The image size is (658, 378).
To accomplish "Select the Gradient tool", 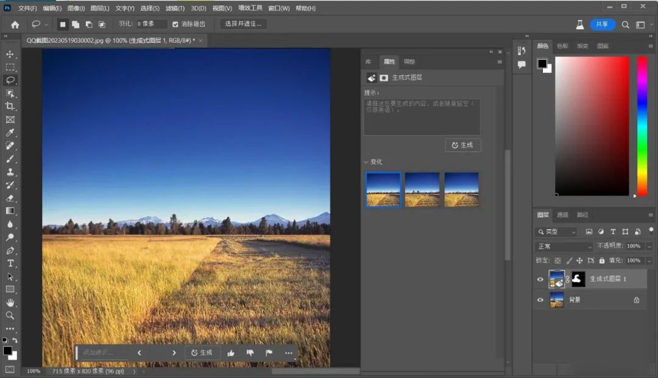I will click(10, 211).
